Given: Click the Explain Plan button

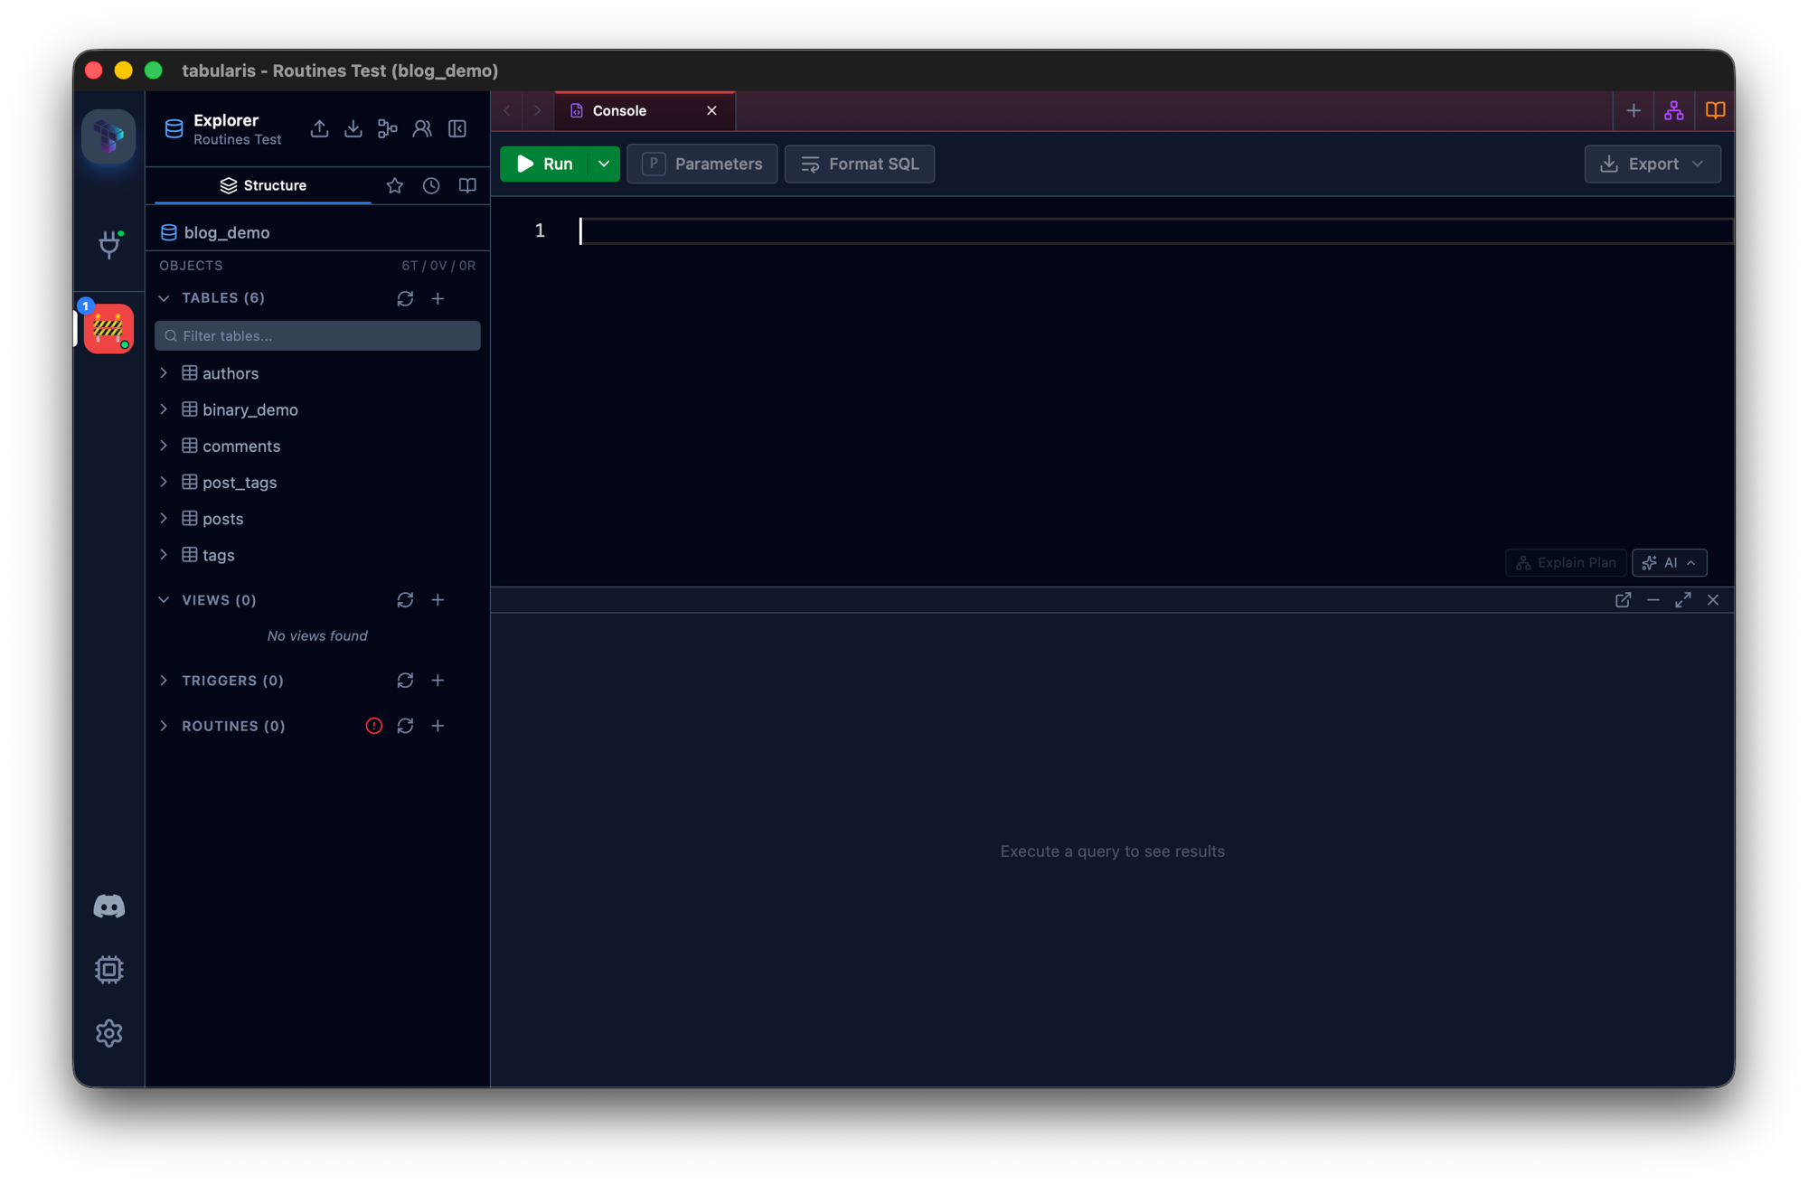Looking at the screenshot, I should [x=1566, y=562].
